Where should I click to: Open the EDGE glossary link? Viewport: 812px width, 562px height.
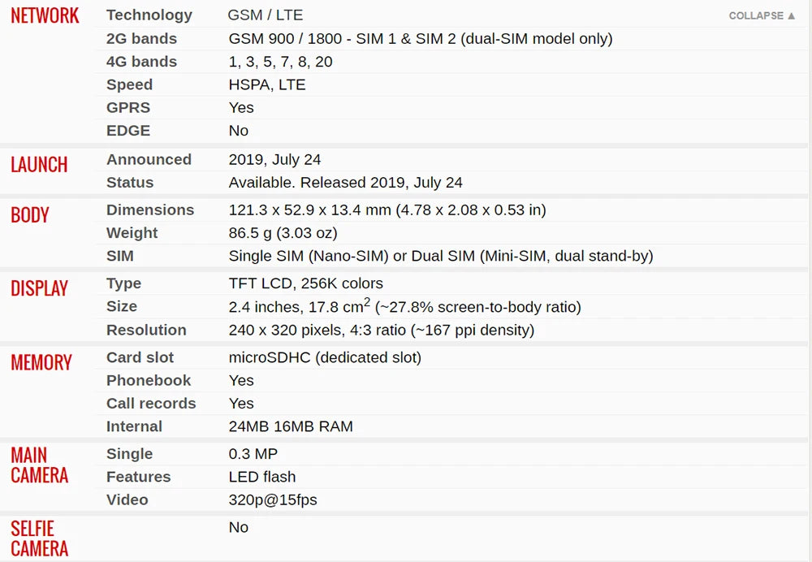coord(128,131)
